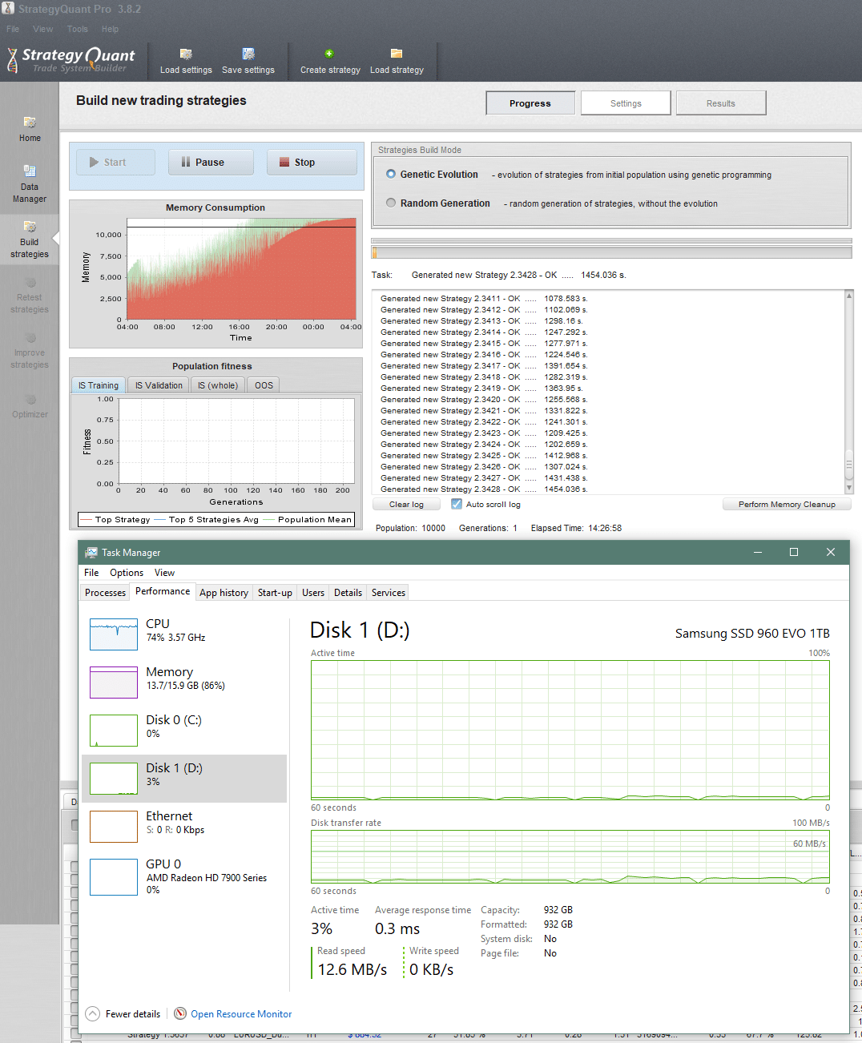
Task: Select the Random Generation radio button
Action: click(x=391, y=203)
